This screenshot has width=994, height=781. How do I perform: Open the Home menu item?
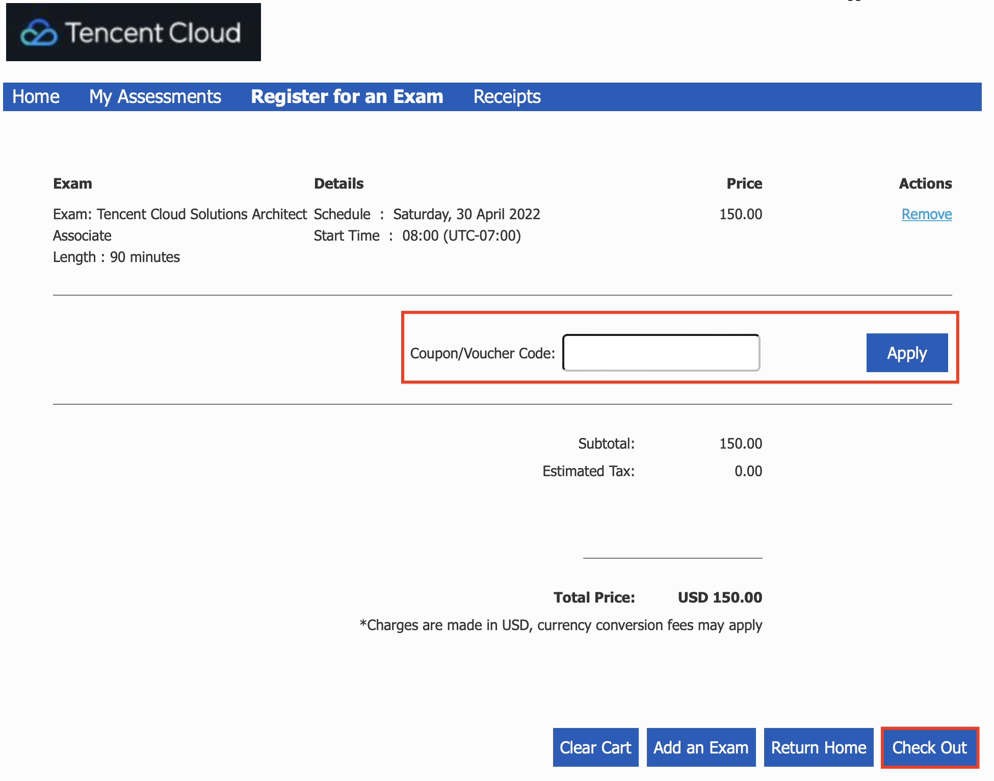(36, 97)
